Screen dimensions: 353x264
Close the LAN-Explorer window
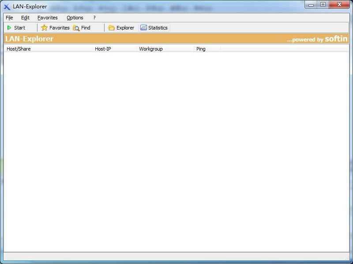[340, 5]
